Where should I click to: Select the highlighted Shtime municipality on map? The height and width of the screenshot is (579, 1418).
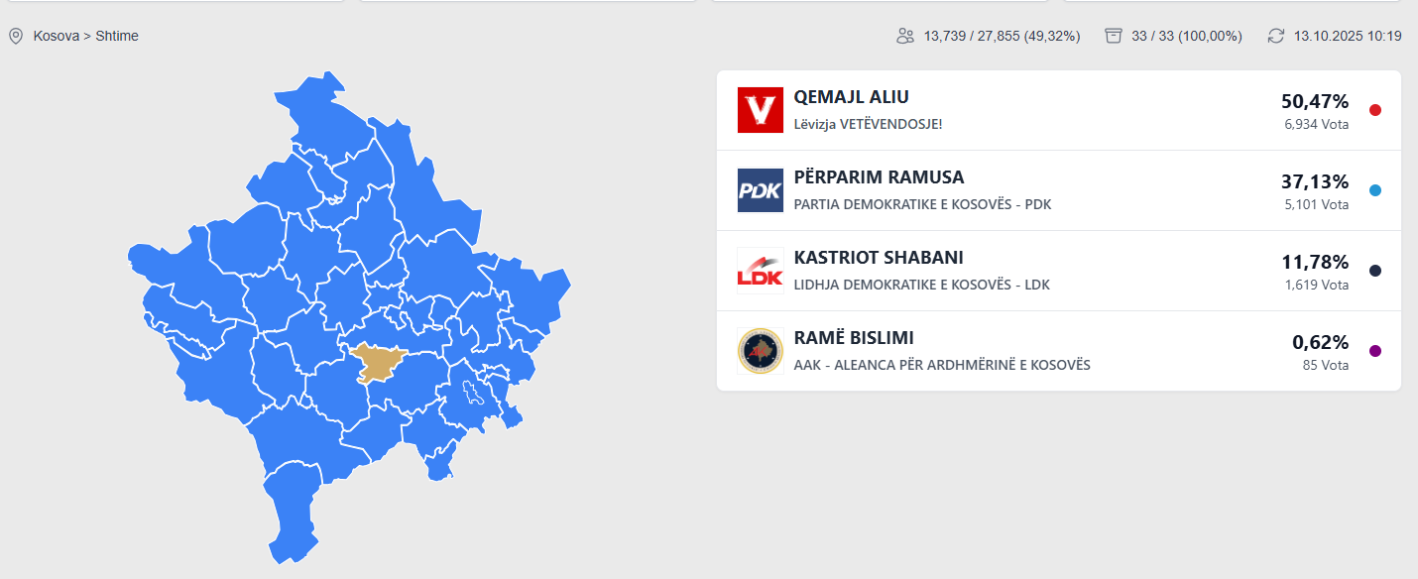(377, 362)
